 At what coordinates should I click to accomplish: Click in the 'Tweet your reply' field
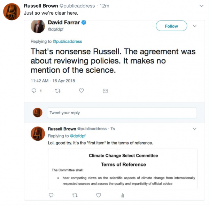(122, 113)
